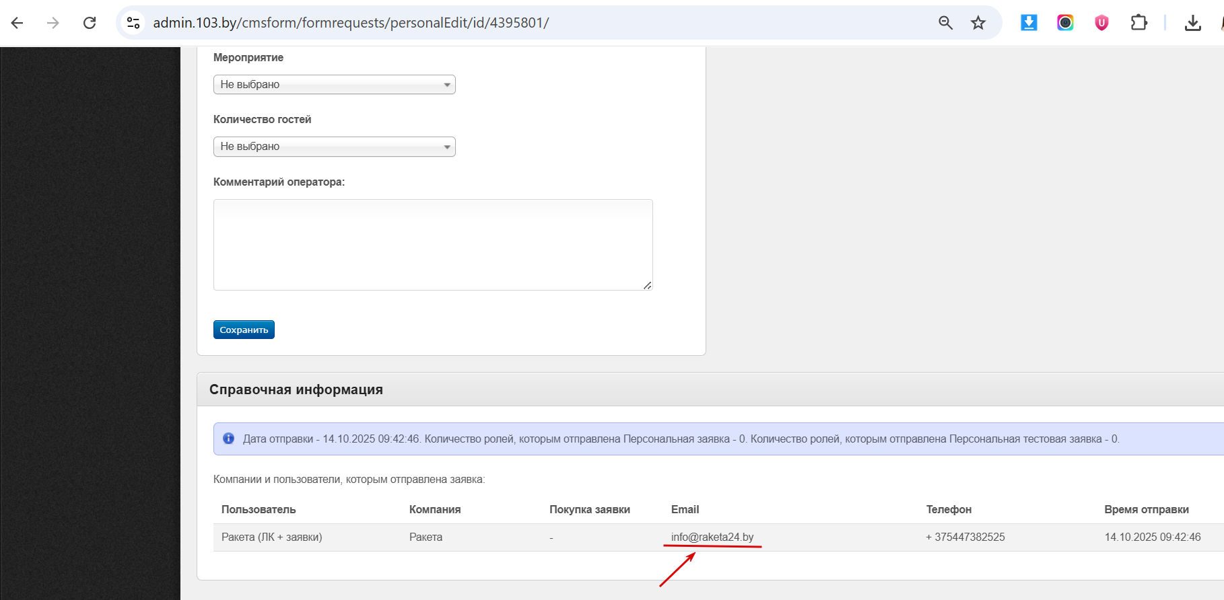Click the blue info icon in notice

pos(229,439)
